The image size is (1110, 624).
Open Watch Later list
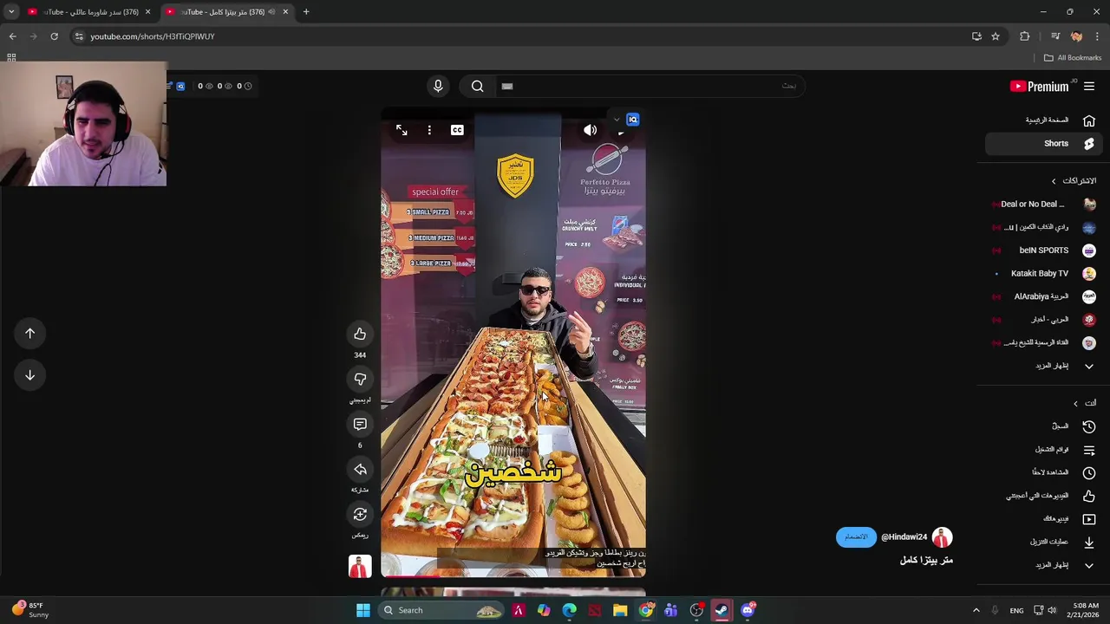pyautogui.click(x=1045, y=472)
